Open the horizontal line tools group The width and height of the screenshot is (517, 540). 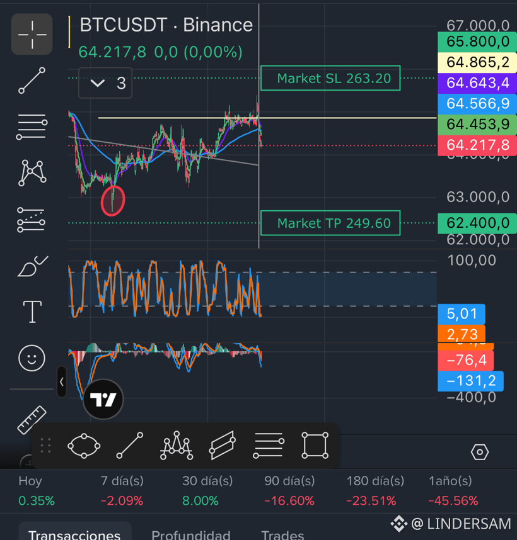(32, 127)
